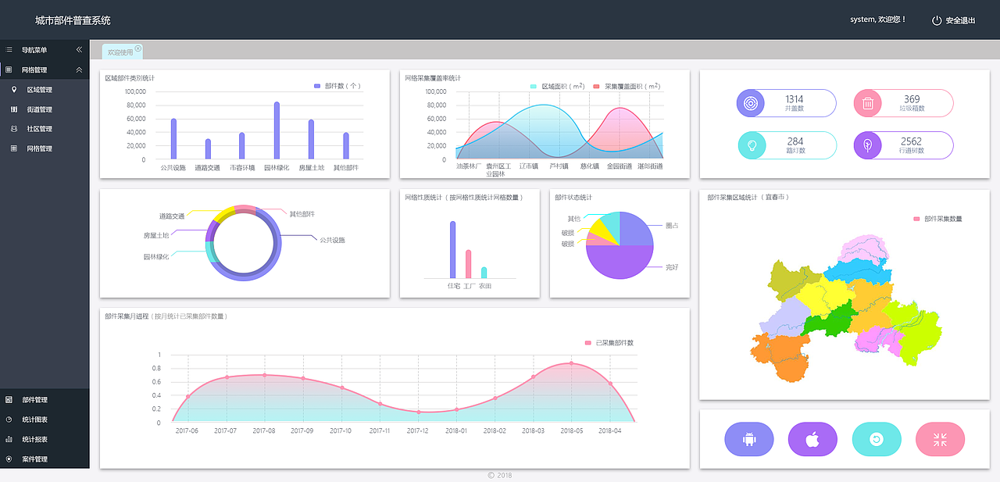Click the 社区管理 community icon
Image resolution: width=1000 pixels, height=482 pixels.
14,129
